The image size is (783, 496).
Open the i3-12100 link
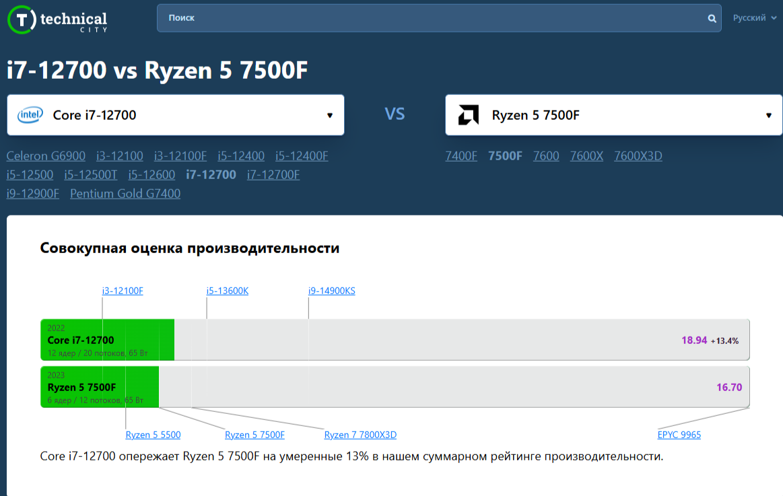tap(120, 155)
